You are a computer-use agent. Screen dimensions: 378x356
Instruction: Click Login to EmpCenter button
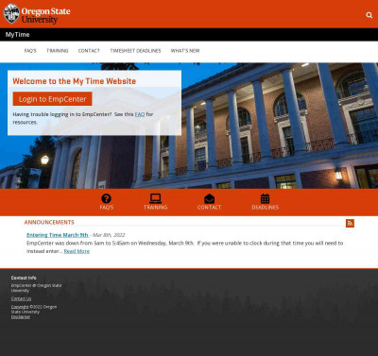(x=53, y=99)
